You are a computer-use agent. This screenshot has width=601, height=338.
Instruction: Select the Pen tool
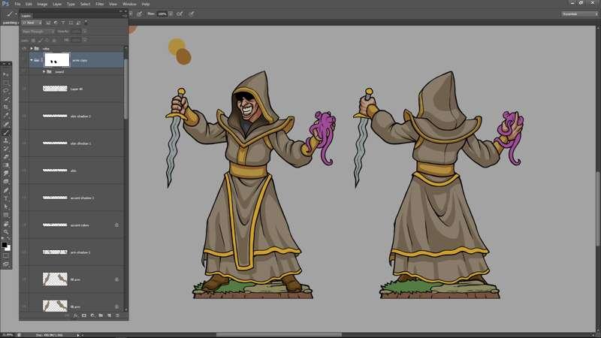pos(6,191)
